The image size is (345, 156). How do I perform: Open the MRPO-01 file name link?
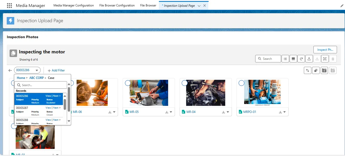pos(250,112)
